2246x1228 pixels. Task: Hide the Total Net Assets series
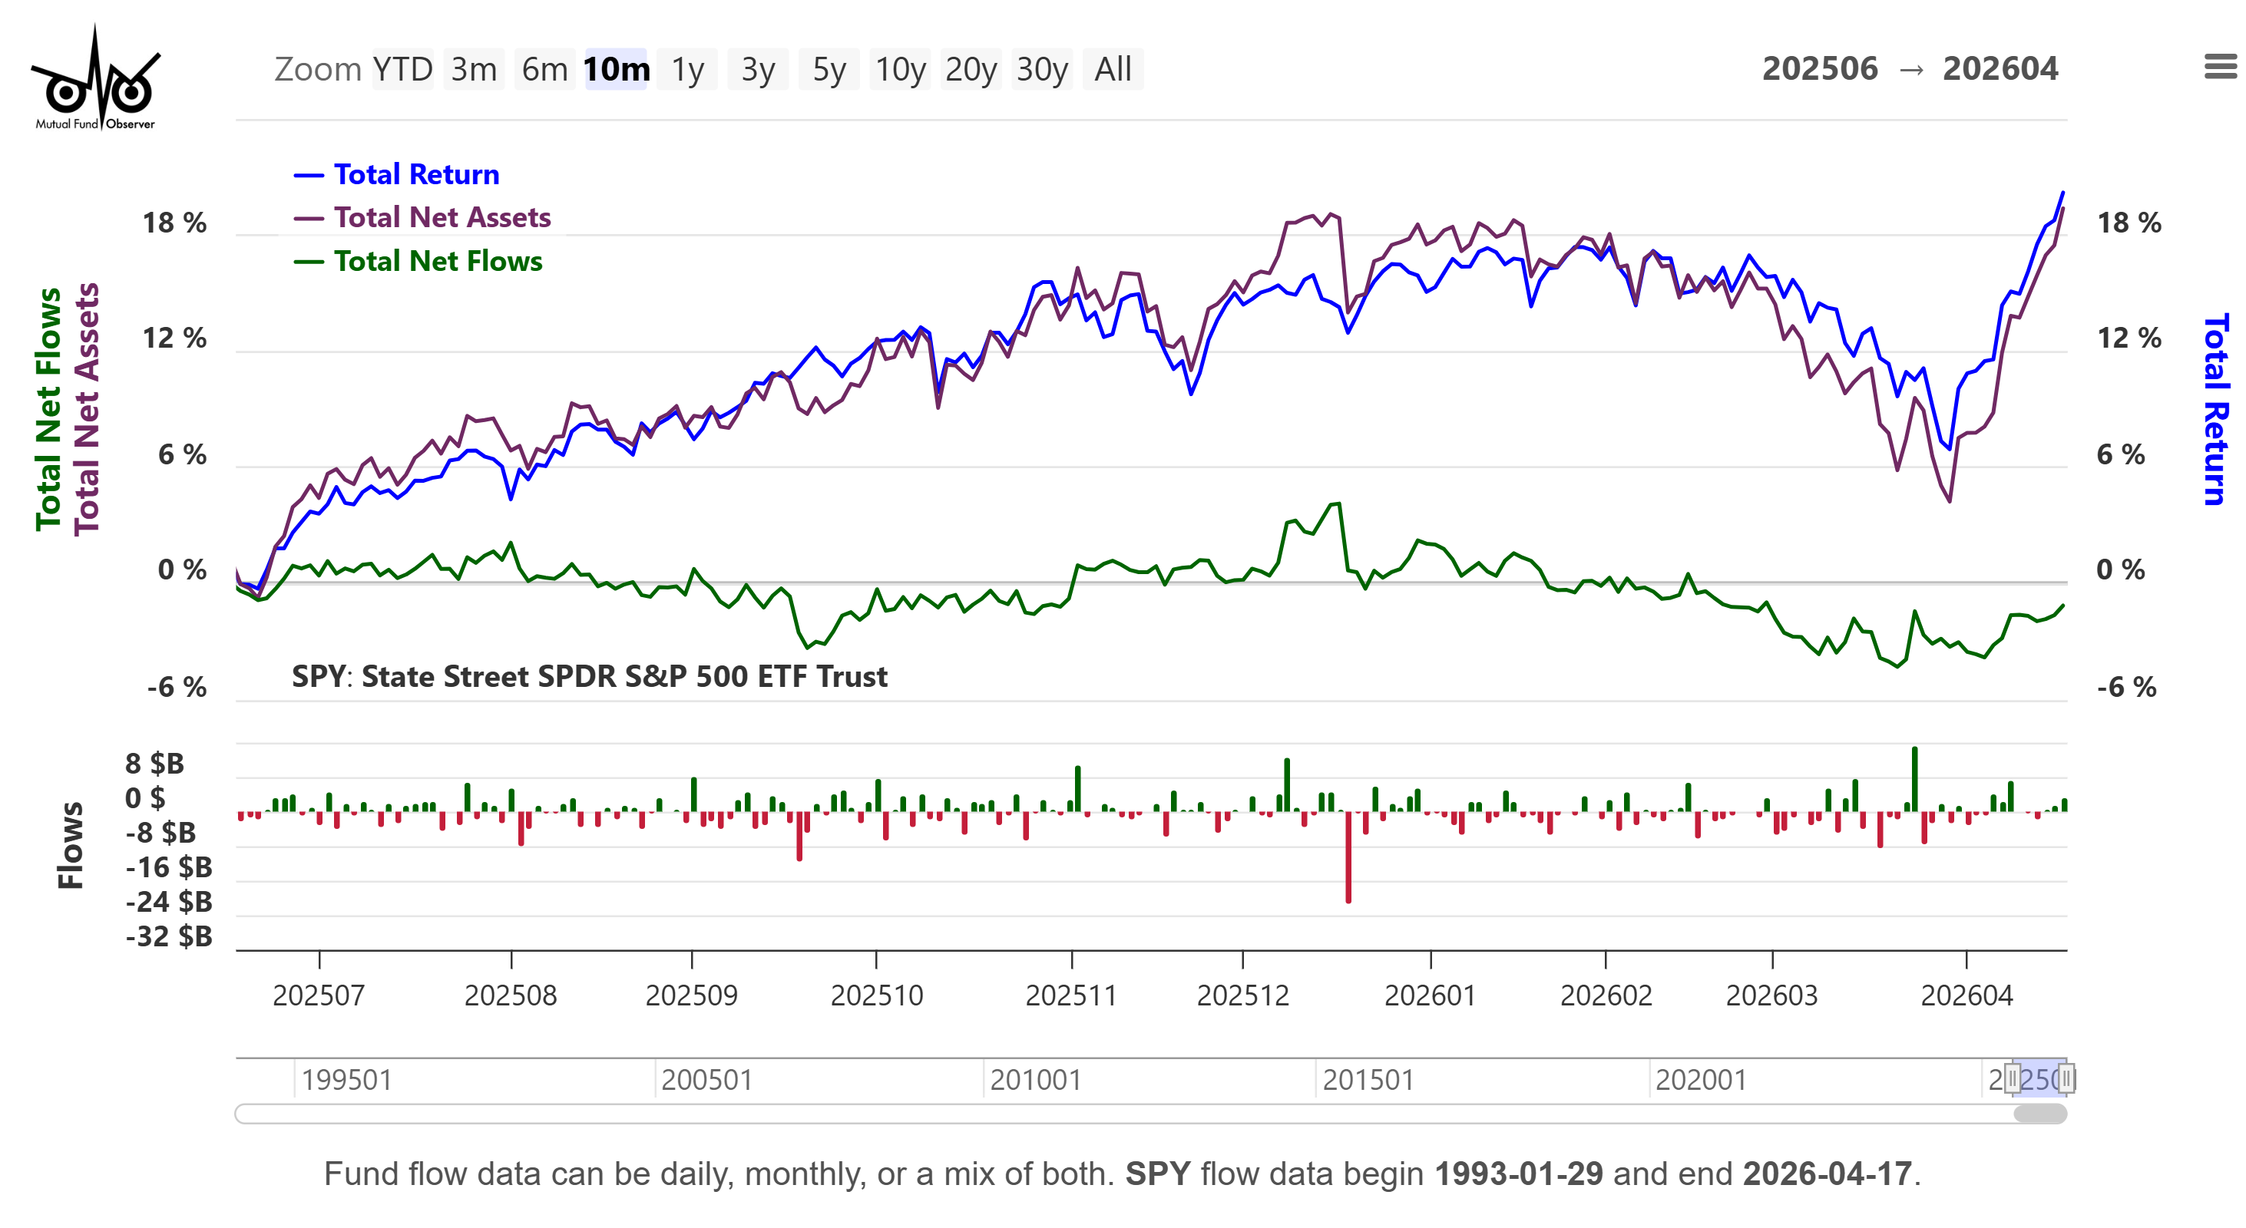pyautogui.click(x=442, y=217)
